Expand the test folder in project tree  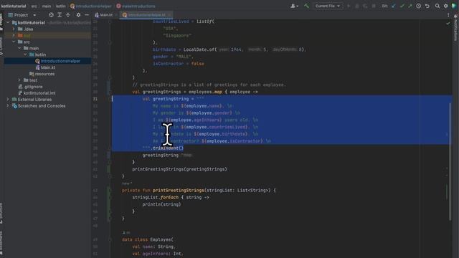[x=19, y=80]
